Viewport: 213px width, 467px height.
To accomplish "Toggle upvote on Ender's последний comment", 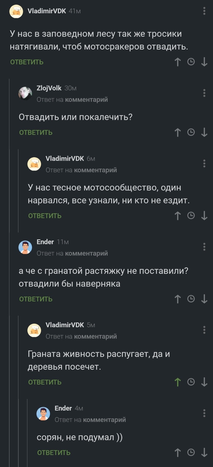I will [177, 452].
